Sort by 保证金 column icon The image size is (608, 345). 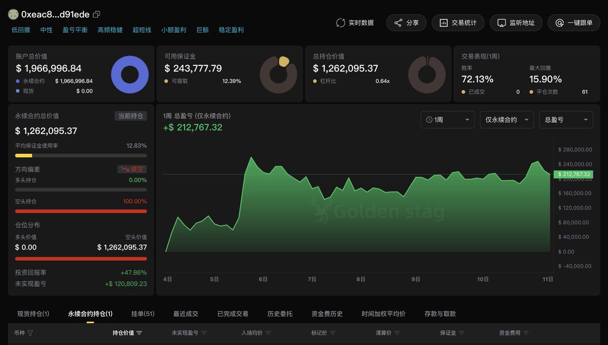[x=461, y=333]
